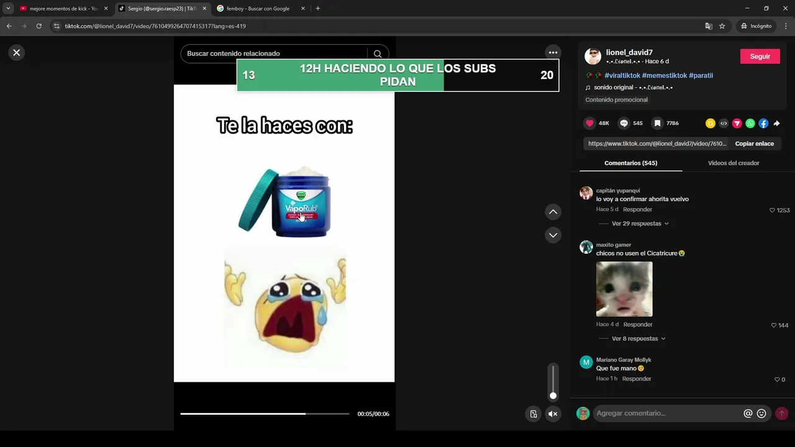Open the tab search dropdown arrow
The image size is (795, 447).
pos(8,9)
